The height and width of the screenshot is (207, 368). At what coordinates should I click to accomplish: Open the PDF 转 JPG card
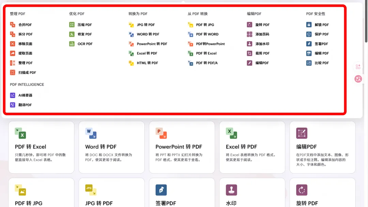(41, 192)
